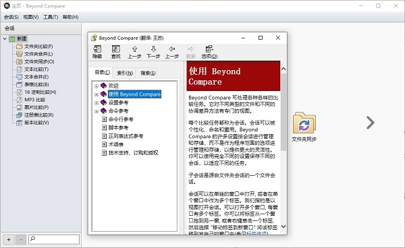
Task: Switch to the 目录(C) tab
Action: [x=103, y=72]
